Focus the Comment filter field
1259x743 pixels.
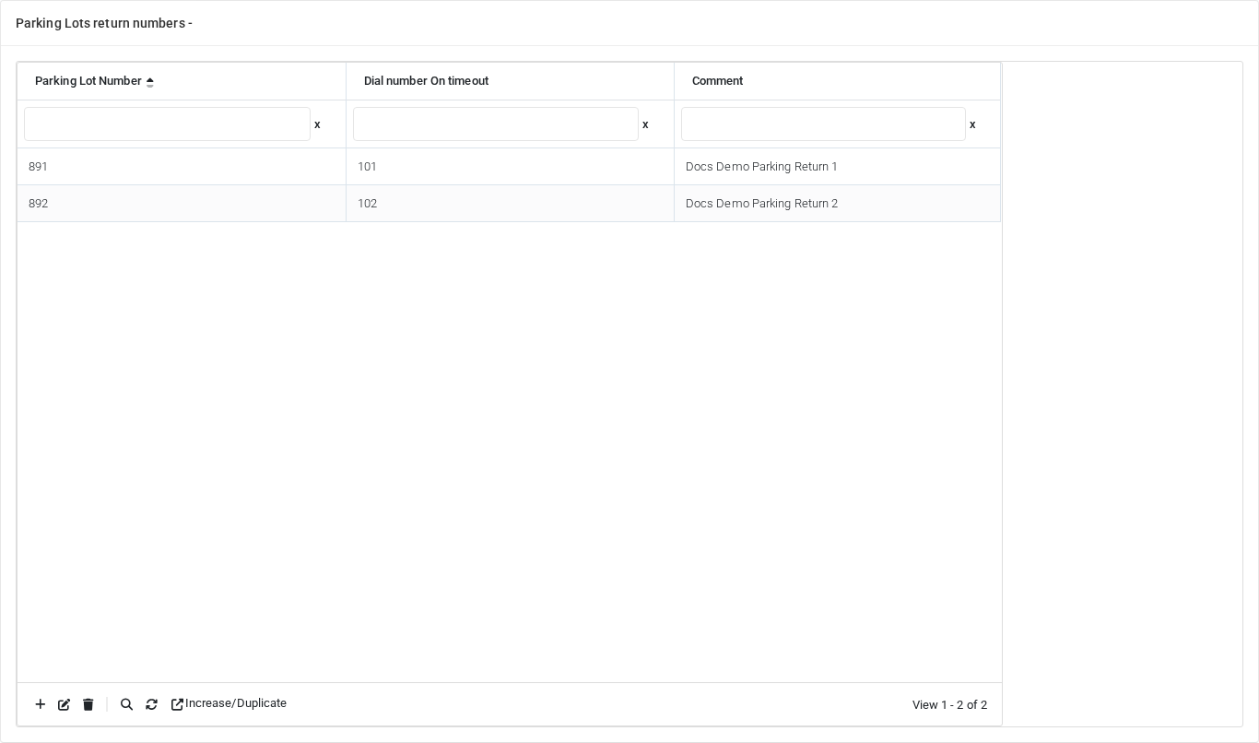pos(823,124)
